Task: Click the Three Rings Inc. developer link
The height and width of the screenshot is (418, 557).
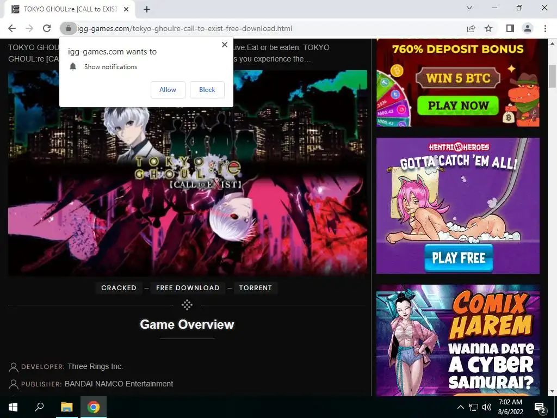Action: tap(95, 366)
